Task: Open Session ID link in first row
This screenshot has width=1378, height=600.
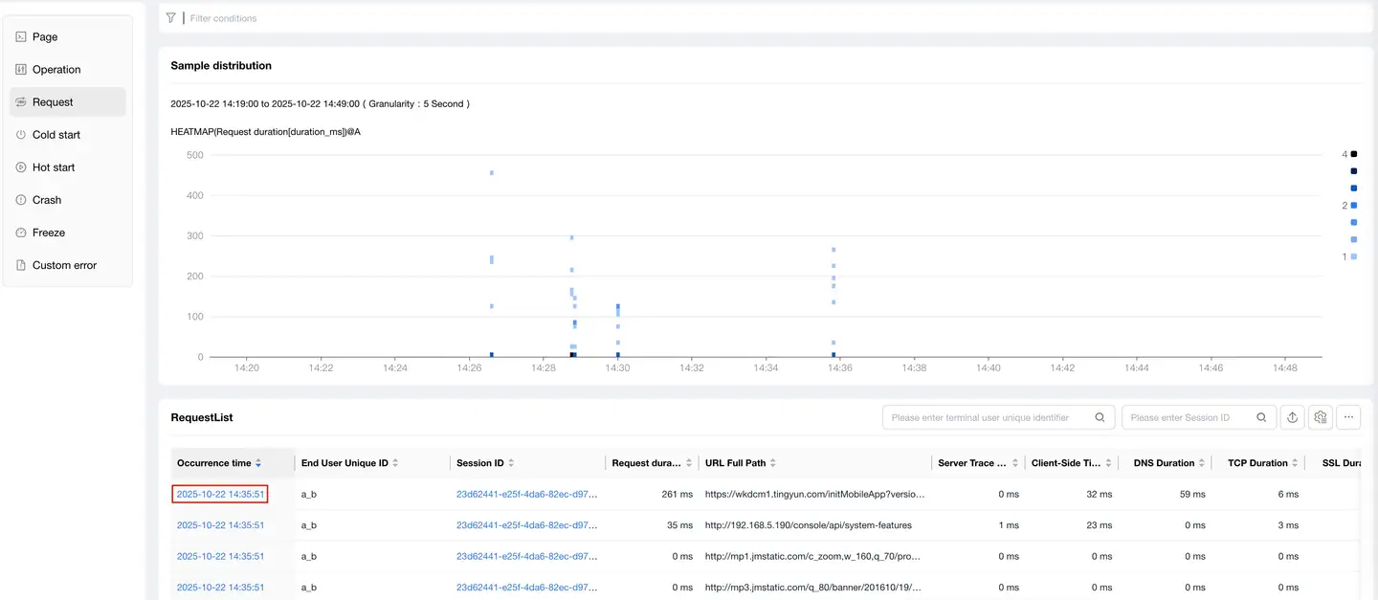Action: click(526, 495)
